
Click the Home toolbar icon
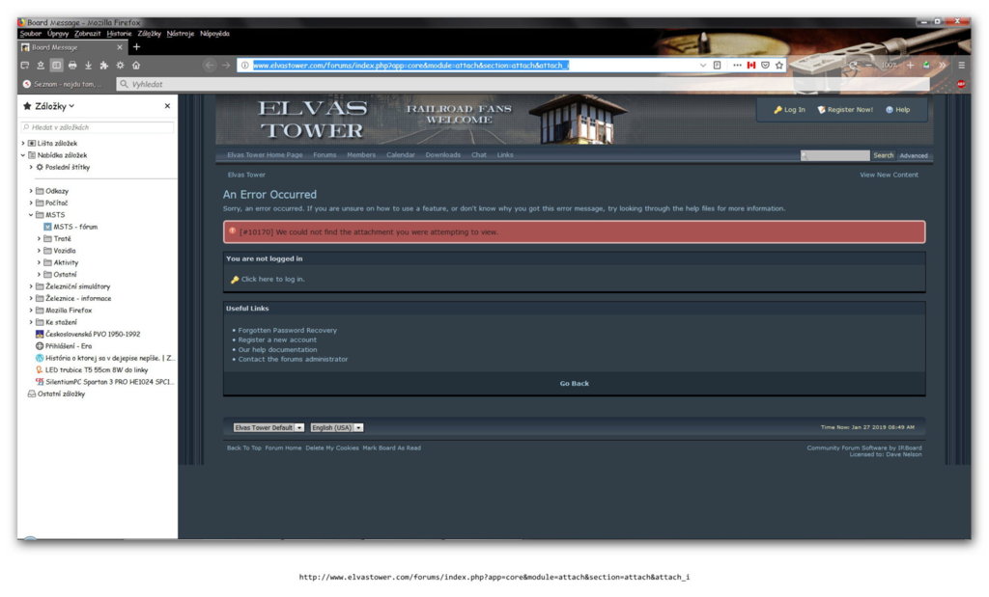136,66
